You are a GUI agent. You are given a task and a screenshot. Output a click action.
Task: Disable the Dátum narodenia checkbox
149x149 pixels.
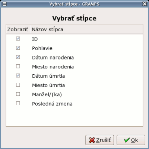(18, 57)
